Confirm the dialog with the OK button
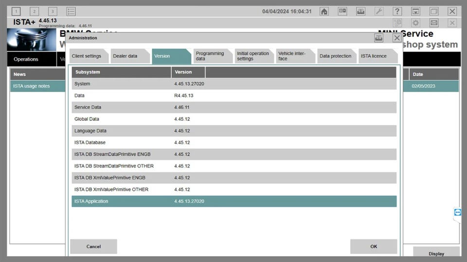The image size is (467, 262). tap(374, 246)
